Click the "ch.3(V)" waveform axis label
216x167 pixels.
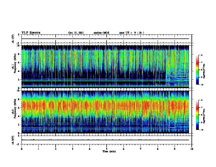point(13,140)
